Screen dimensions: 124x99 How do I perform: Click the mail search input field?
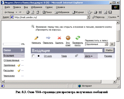click(x=93, y=50)
